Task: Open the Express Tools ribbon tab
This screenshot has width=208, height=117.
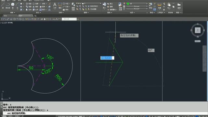Action: point(39,1)
